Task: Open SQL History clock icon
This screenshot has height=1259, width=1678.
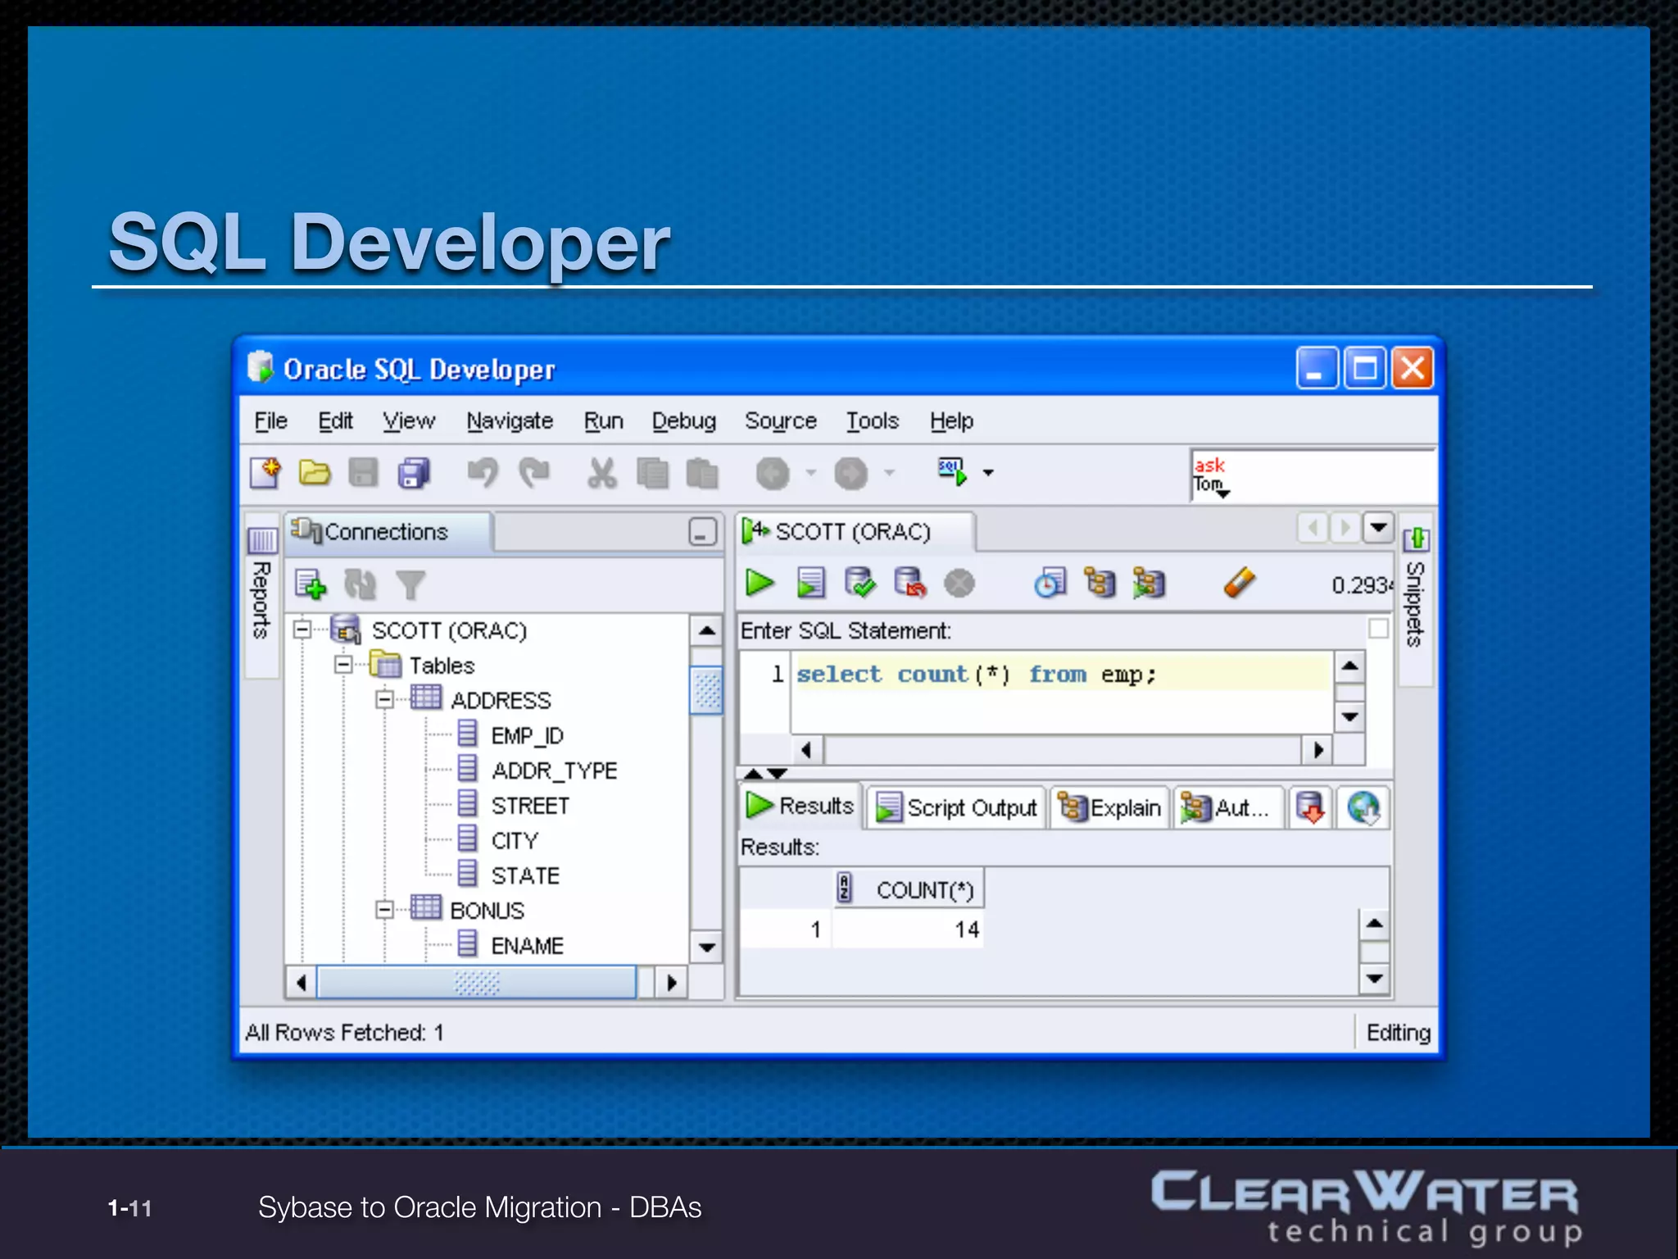Action: [x=1050, y=583]
